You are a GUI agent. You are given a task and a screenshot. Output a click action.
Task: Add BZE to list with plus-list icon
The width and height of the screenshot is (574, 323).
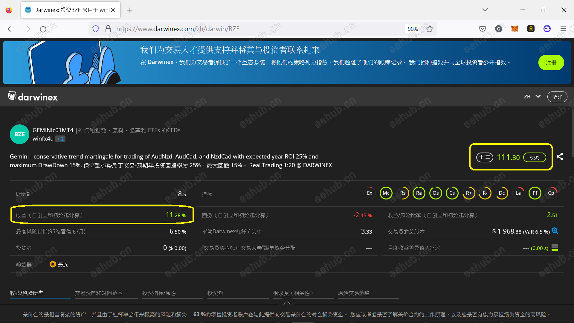tap(484, 157)
